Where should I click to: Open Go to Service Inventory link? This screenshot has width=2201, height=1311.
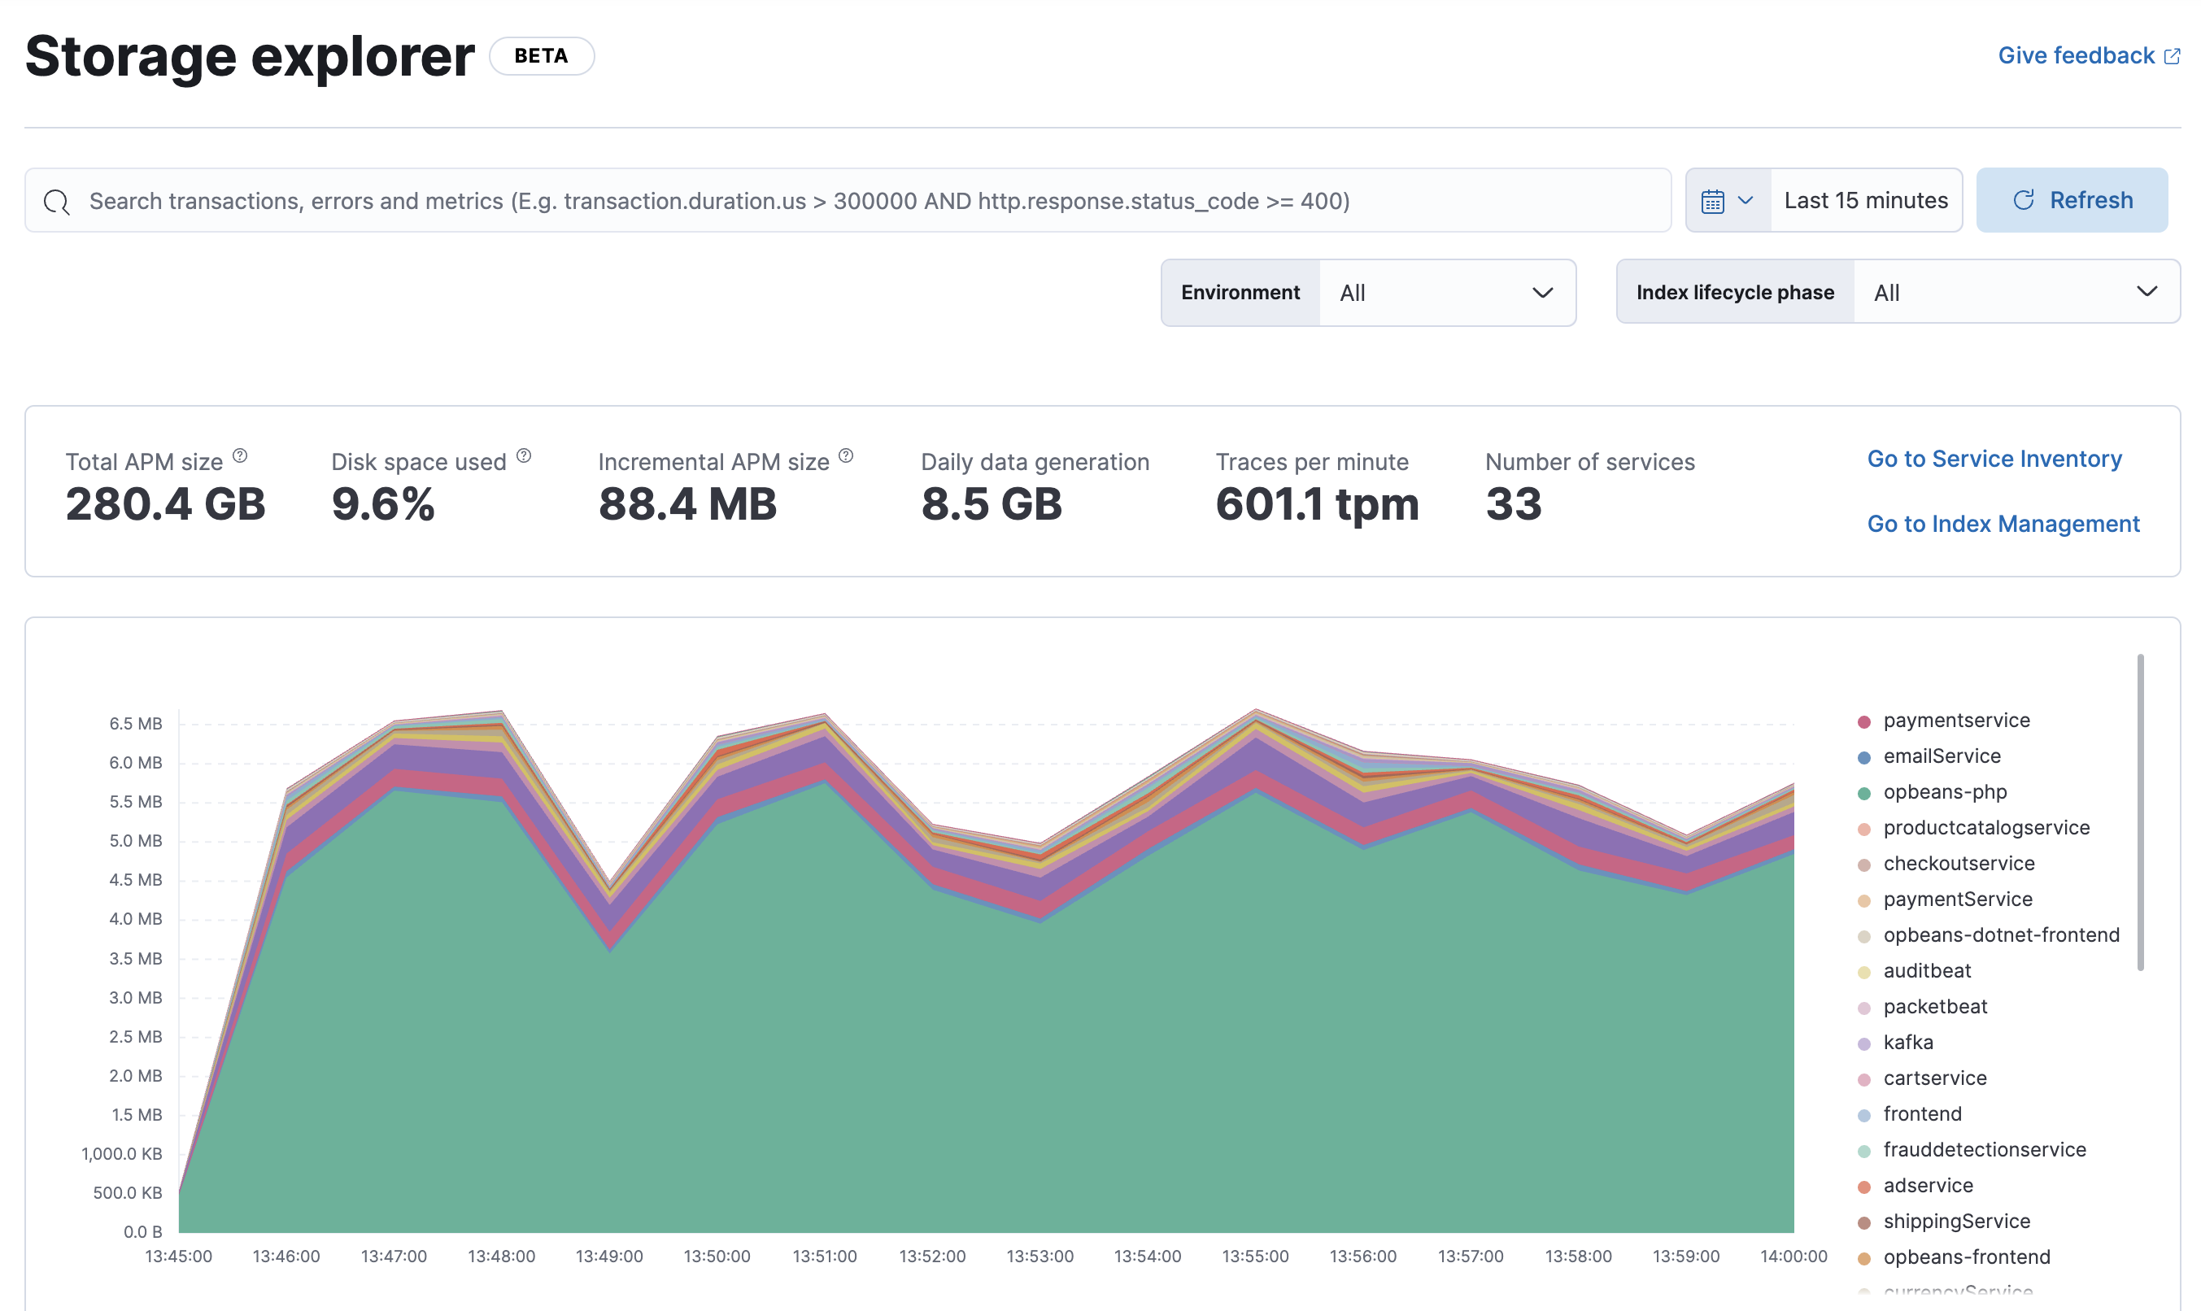(1994, 459)
